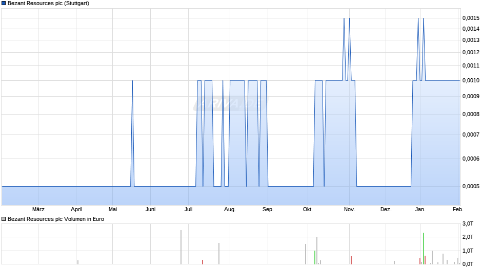Click the 0,0006 price axis value

471,159
